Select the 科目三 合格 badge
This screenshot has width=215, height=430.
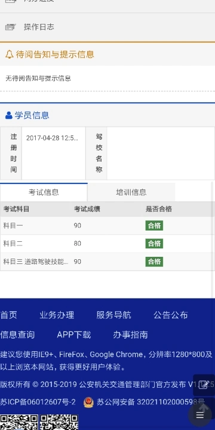click(154, 262)
